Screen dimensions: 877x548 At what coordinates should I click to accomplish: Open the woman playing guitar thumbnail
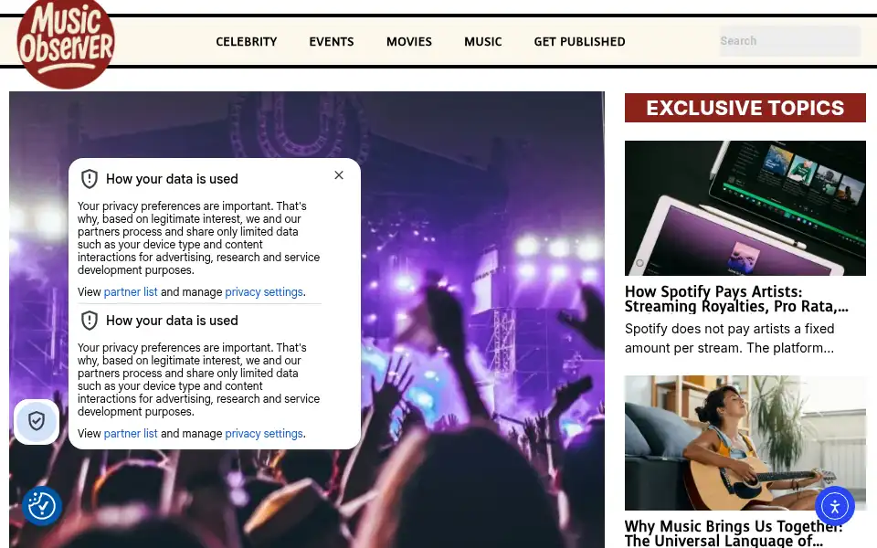[x=745, y=443]
